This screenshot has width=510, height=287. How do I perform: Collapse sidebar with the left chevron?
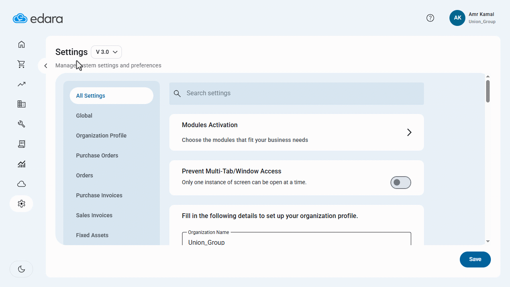click(46, 66)
